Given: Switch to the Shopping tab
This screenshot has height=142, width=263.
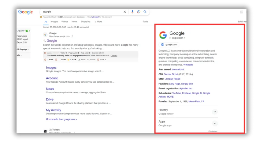Looking at the screenshot, I should (85, 22).
